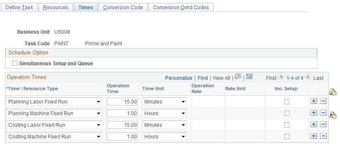The image size is (340, 150).
Task: Click View All in Operation Times
Action: [222, 78]
